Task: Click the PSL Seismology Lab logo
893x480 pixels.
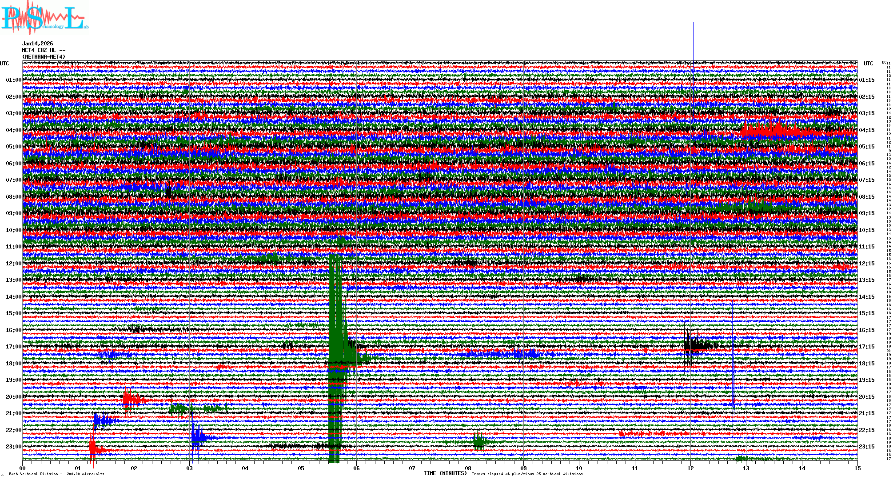Action: 44,18
